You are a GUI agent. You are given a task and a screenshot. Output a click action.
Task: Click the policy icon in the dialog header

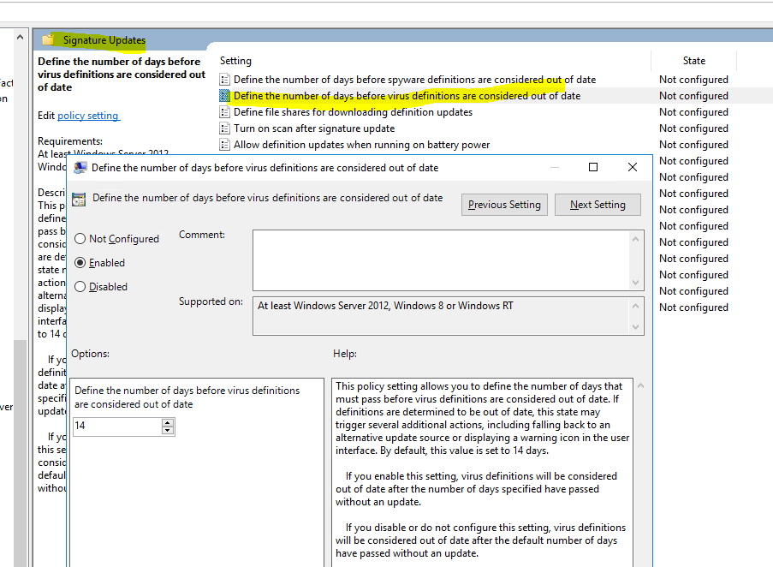pos(79,198)
